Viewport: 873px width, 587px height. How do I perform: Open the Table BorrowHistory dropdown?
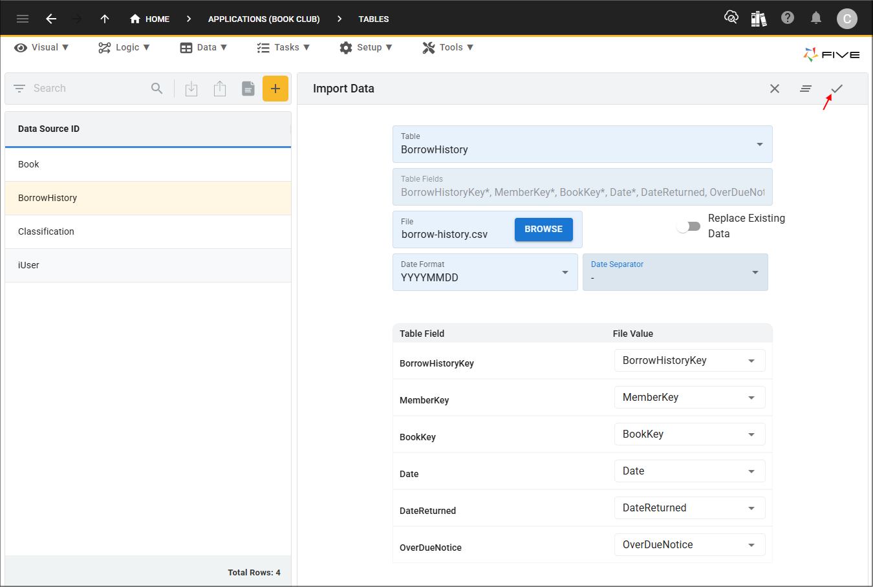pos(583,144)
